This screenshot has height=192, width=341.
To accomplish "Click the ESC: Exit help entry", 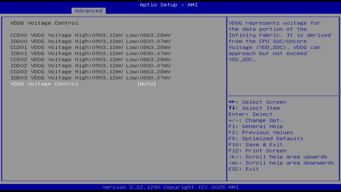I will click(243, 169).
